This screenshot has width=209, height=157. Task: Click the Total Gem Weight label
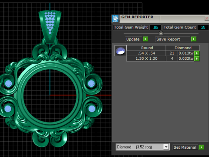[131, 27]
